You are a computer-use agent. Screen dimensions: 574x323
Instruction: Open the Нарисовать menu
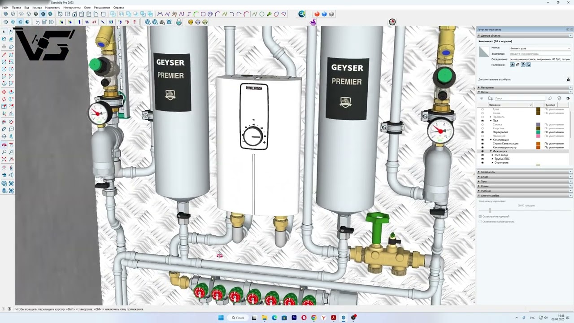pos(52,8)
